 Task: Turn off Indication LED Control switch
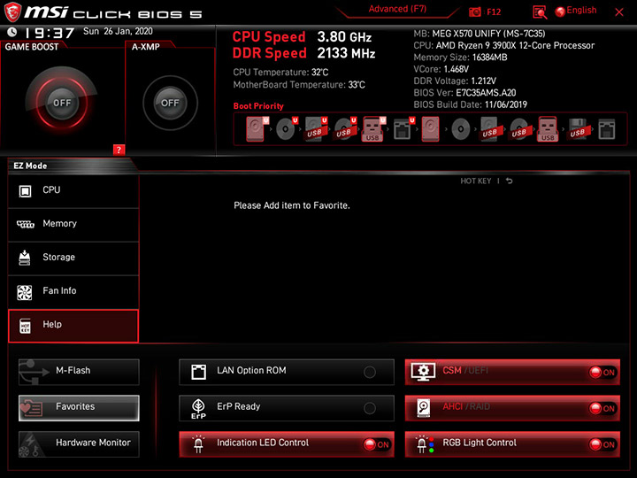(377, 444)
